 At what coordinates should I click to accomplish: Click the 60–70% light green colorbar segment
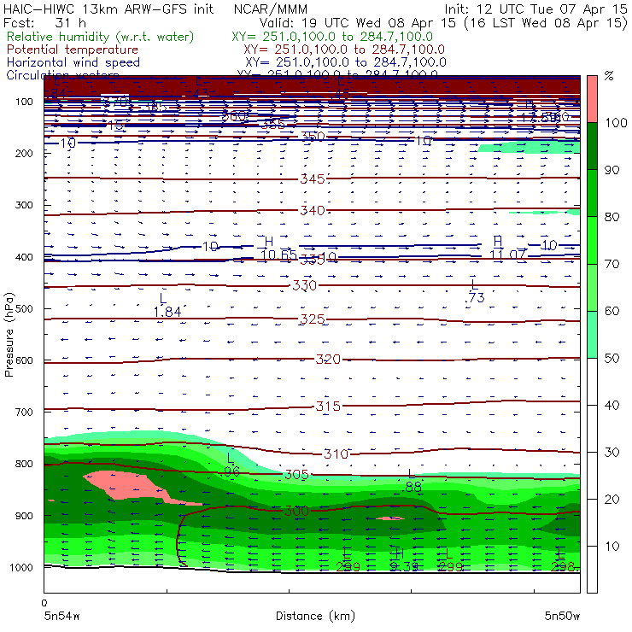592,287
